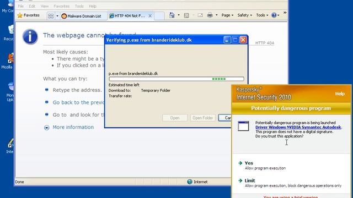Expand More information section
The height and width of the screenshot is (198, 353).
point(46,128)
